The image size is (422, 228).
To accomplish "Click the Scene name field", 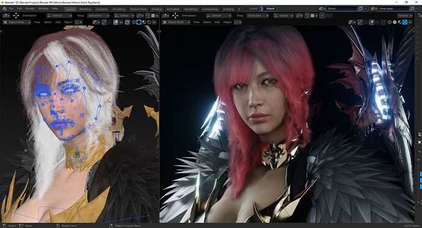I will (x=342, y=9).
